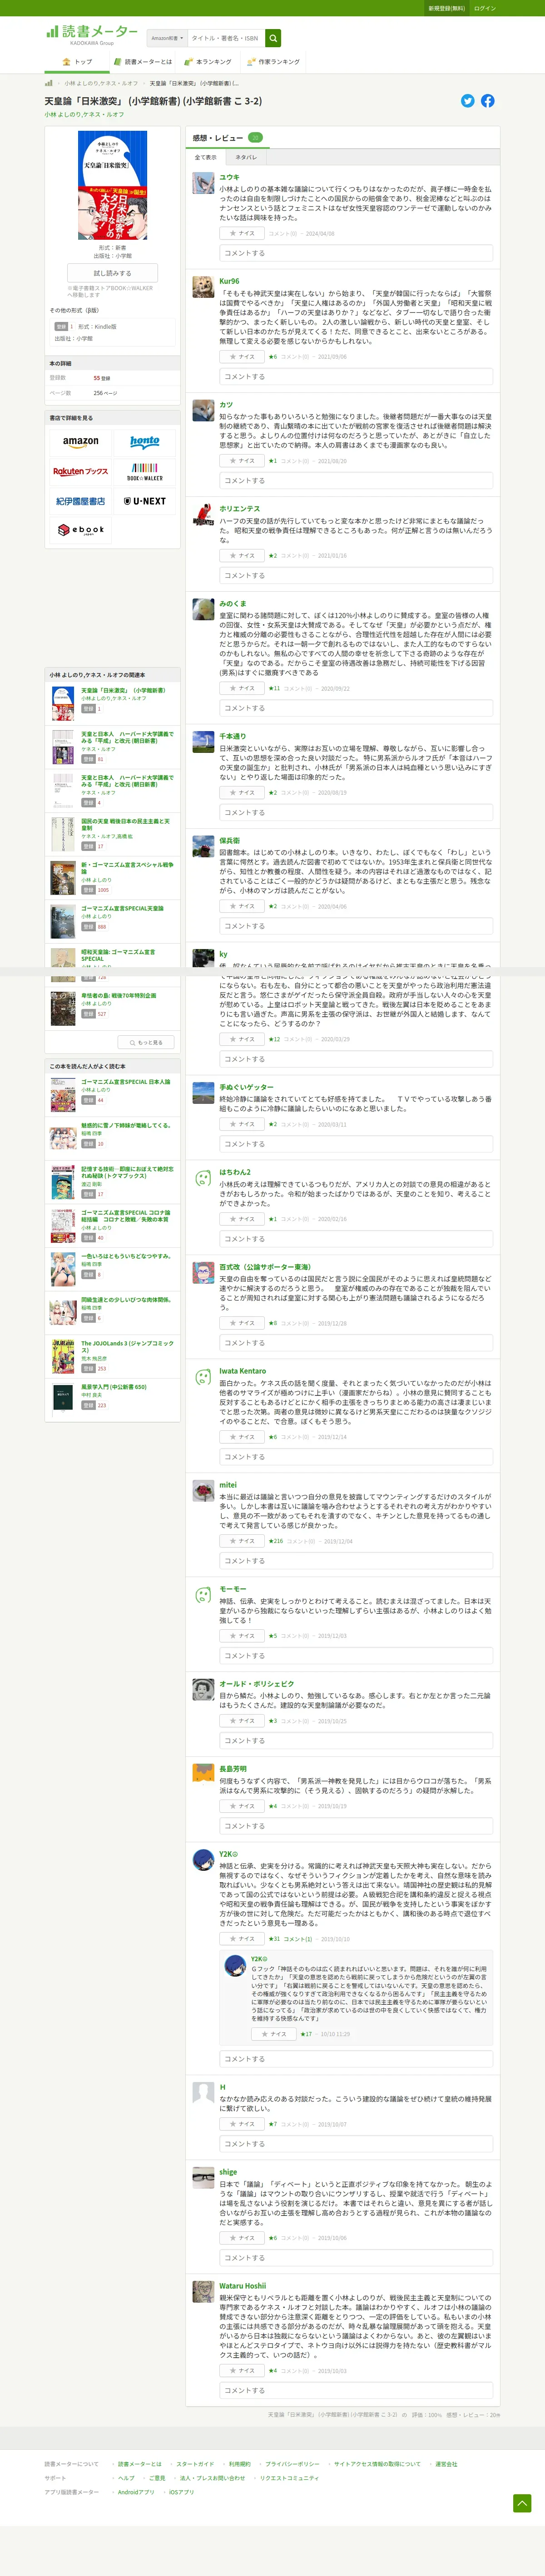Open the ebookjapan store link
Image resolution: width=545 pixels, height=2576 pixels.
(81, 530)
